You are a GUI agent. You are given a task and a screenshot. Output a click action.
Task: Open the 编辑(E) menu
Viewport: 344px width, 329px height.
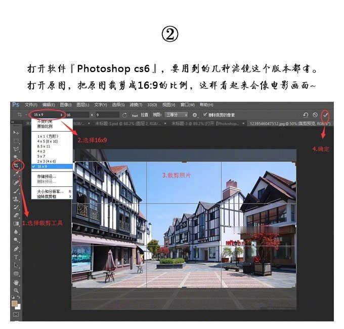coord(49,105)
